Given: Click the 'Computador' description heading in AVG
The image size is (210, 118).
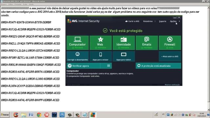Looking at the screenshot, I should click(x=73, y=71).
